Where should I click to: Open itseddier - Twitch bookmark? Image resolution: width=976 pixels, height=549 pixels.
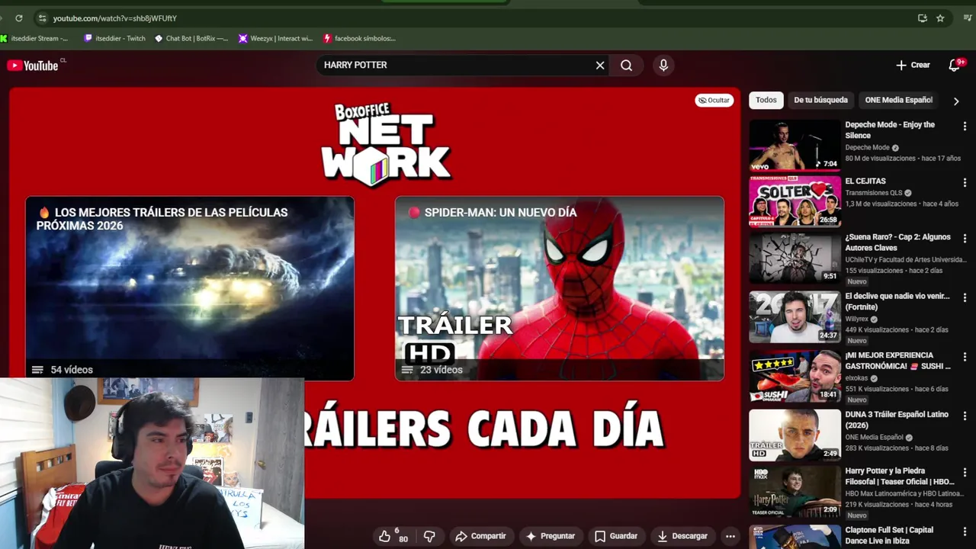pos(115,38)
